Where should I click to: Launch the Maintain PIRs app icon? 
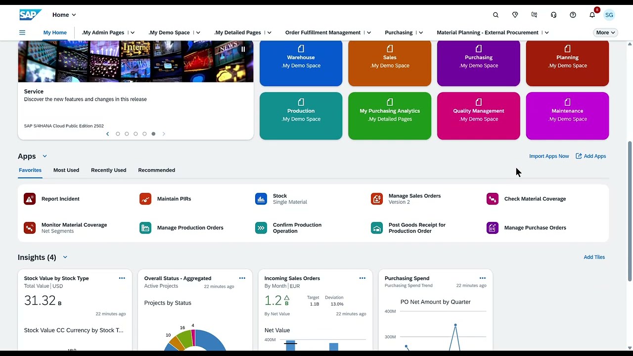[145, 199]
